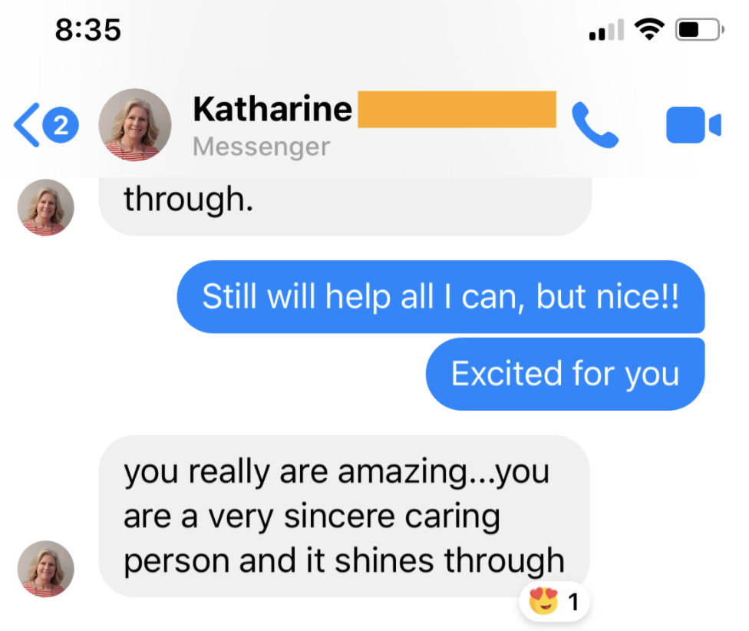Viewport: 749px width, 631px height.
Task: Go back using the blue chevron arrow
Action: coord(27,124)
